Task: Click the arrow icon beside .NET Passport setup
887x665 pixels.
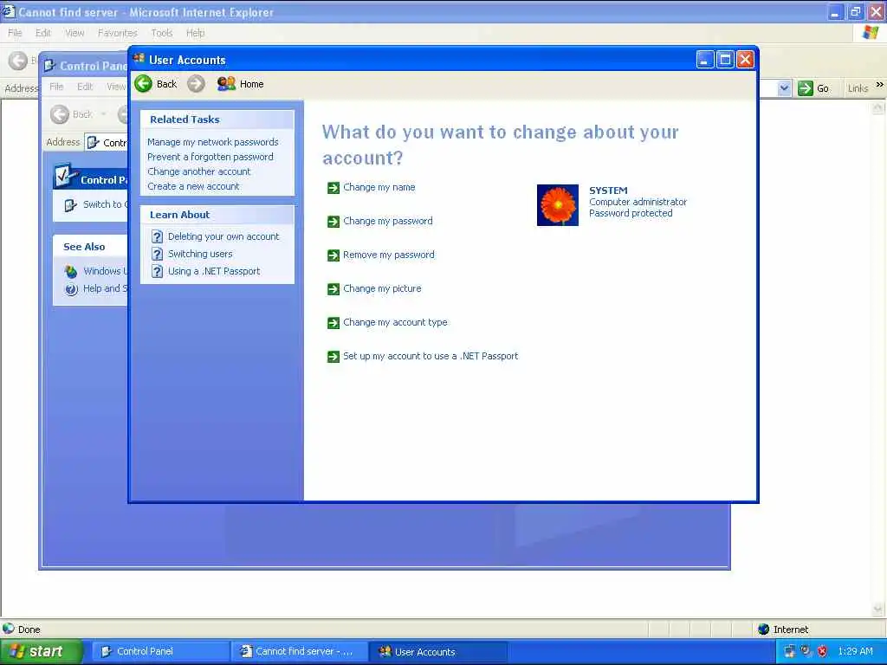Action: click(333, 357)
